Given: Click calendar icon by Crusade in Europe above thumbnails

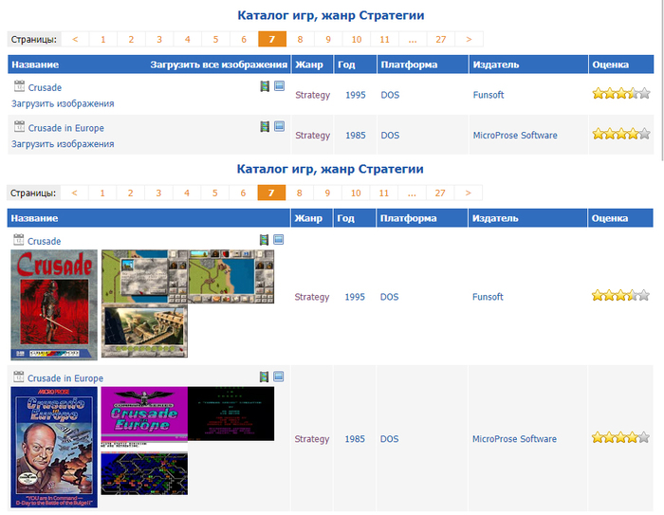Looking at the screenshot, I should [18, 377].
